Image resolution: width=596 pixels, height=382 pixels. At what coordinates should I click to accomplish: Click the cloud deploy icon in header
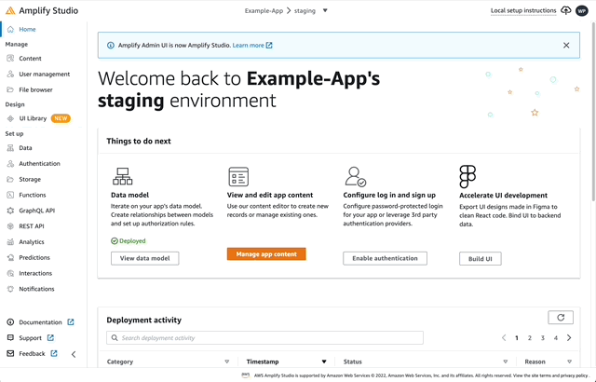click(x=566, y=10)
